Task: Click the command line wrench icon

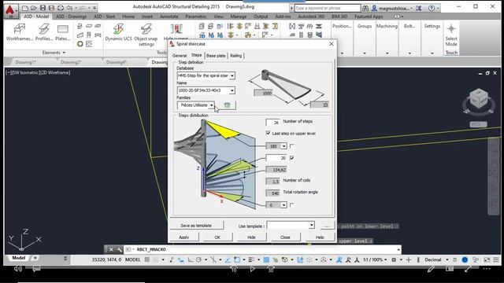Action: (119, 249)
